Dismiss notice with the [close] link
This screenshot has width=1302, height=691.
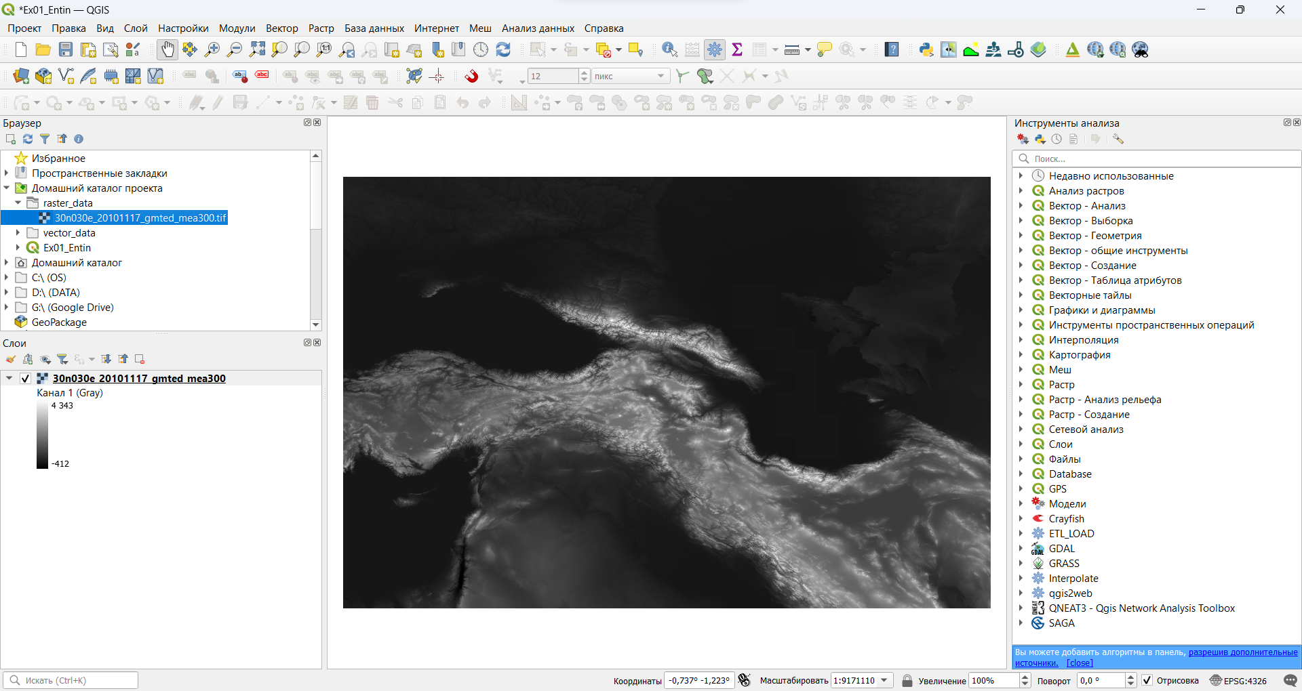[1080, 663]
